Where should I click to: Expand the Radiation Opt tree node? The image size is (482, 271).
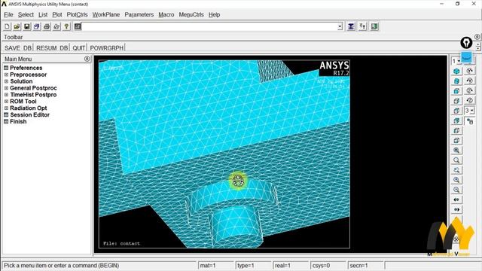(6, 108)
